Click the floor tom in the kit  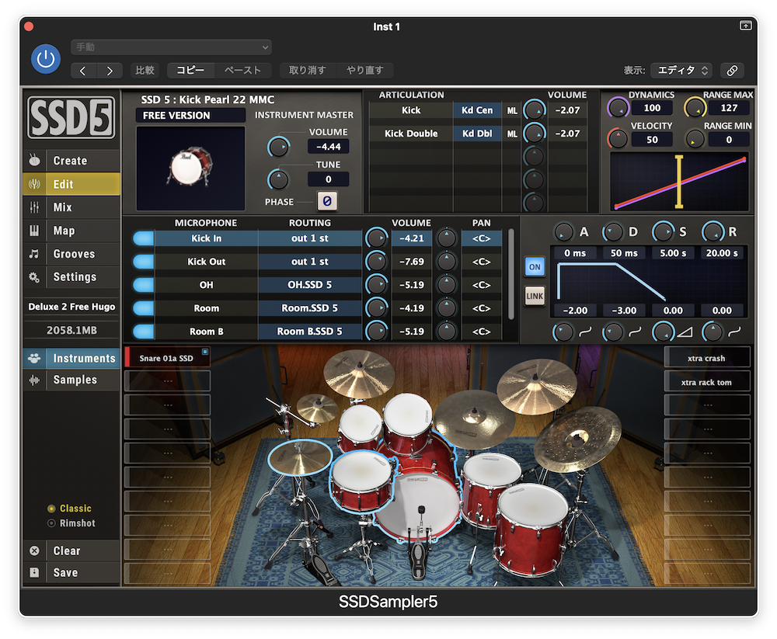pos(533,530)
